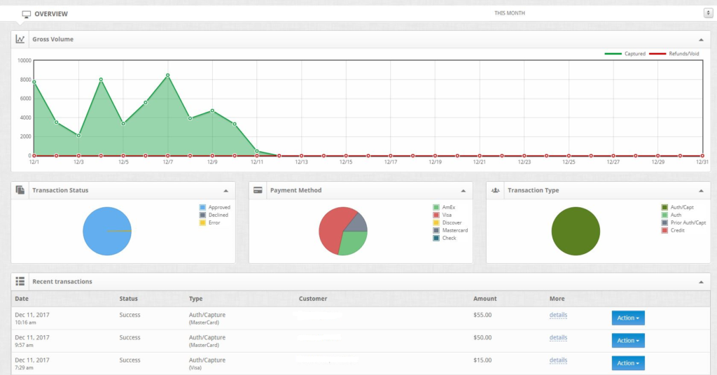Collapse the Recent transactions panel
This screenshot has height=375, width=717.
click(701, 282)
